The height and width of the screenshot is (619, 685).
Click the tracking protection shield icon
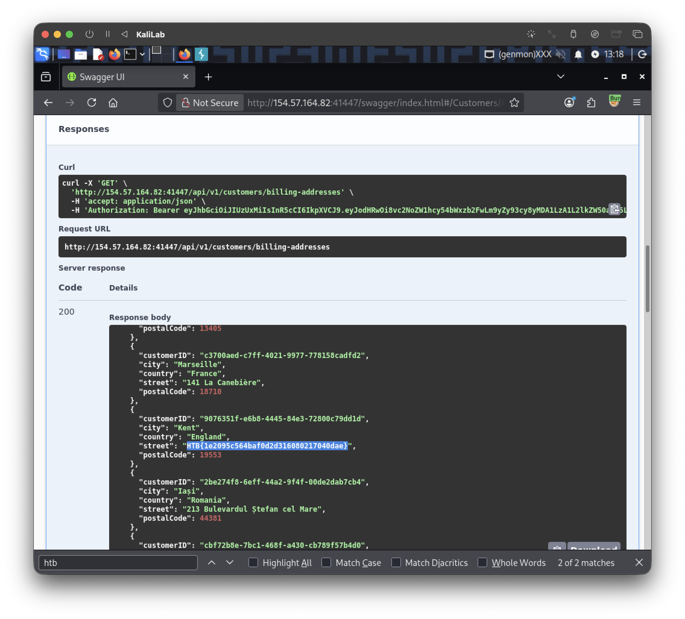pyautogui.click(x=168, y=102)
